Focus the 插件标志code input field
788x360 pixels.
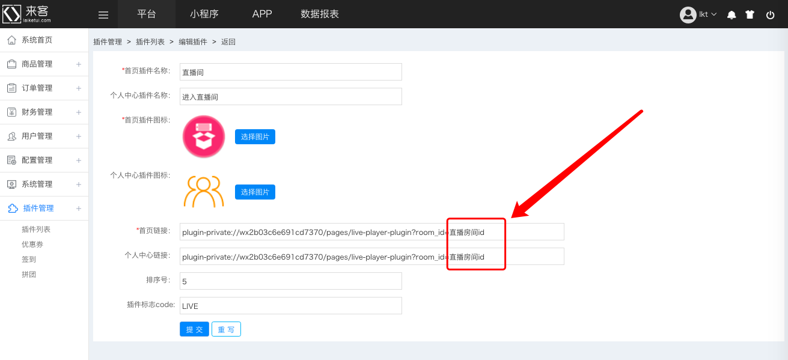coord(291,306)
